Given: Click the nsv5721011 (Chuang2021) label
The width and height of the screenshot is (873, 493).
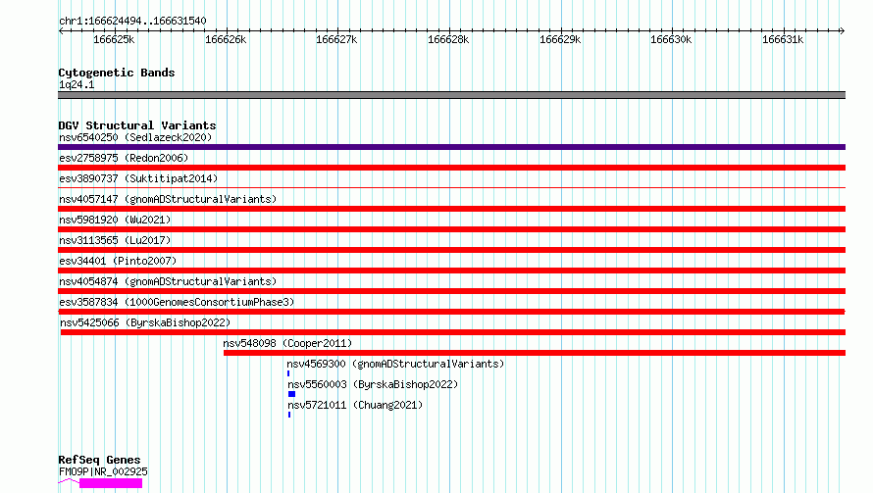Looking at the screenshot, I should [355, 405].
